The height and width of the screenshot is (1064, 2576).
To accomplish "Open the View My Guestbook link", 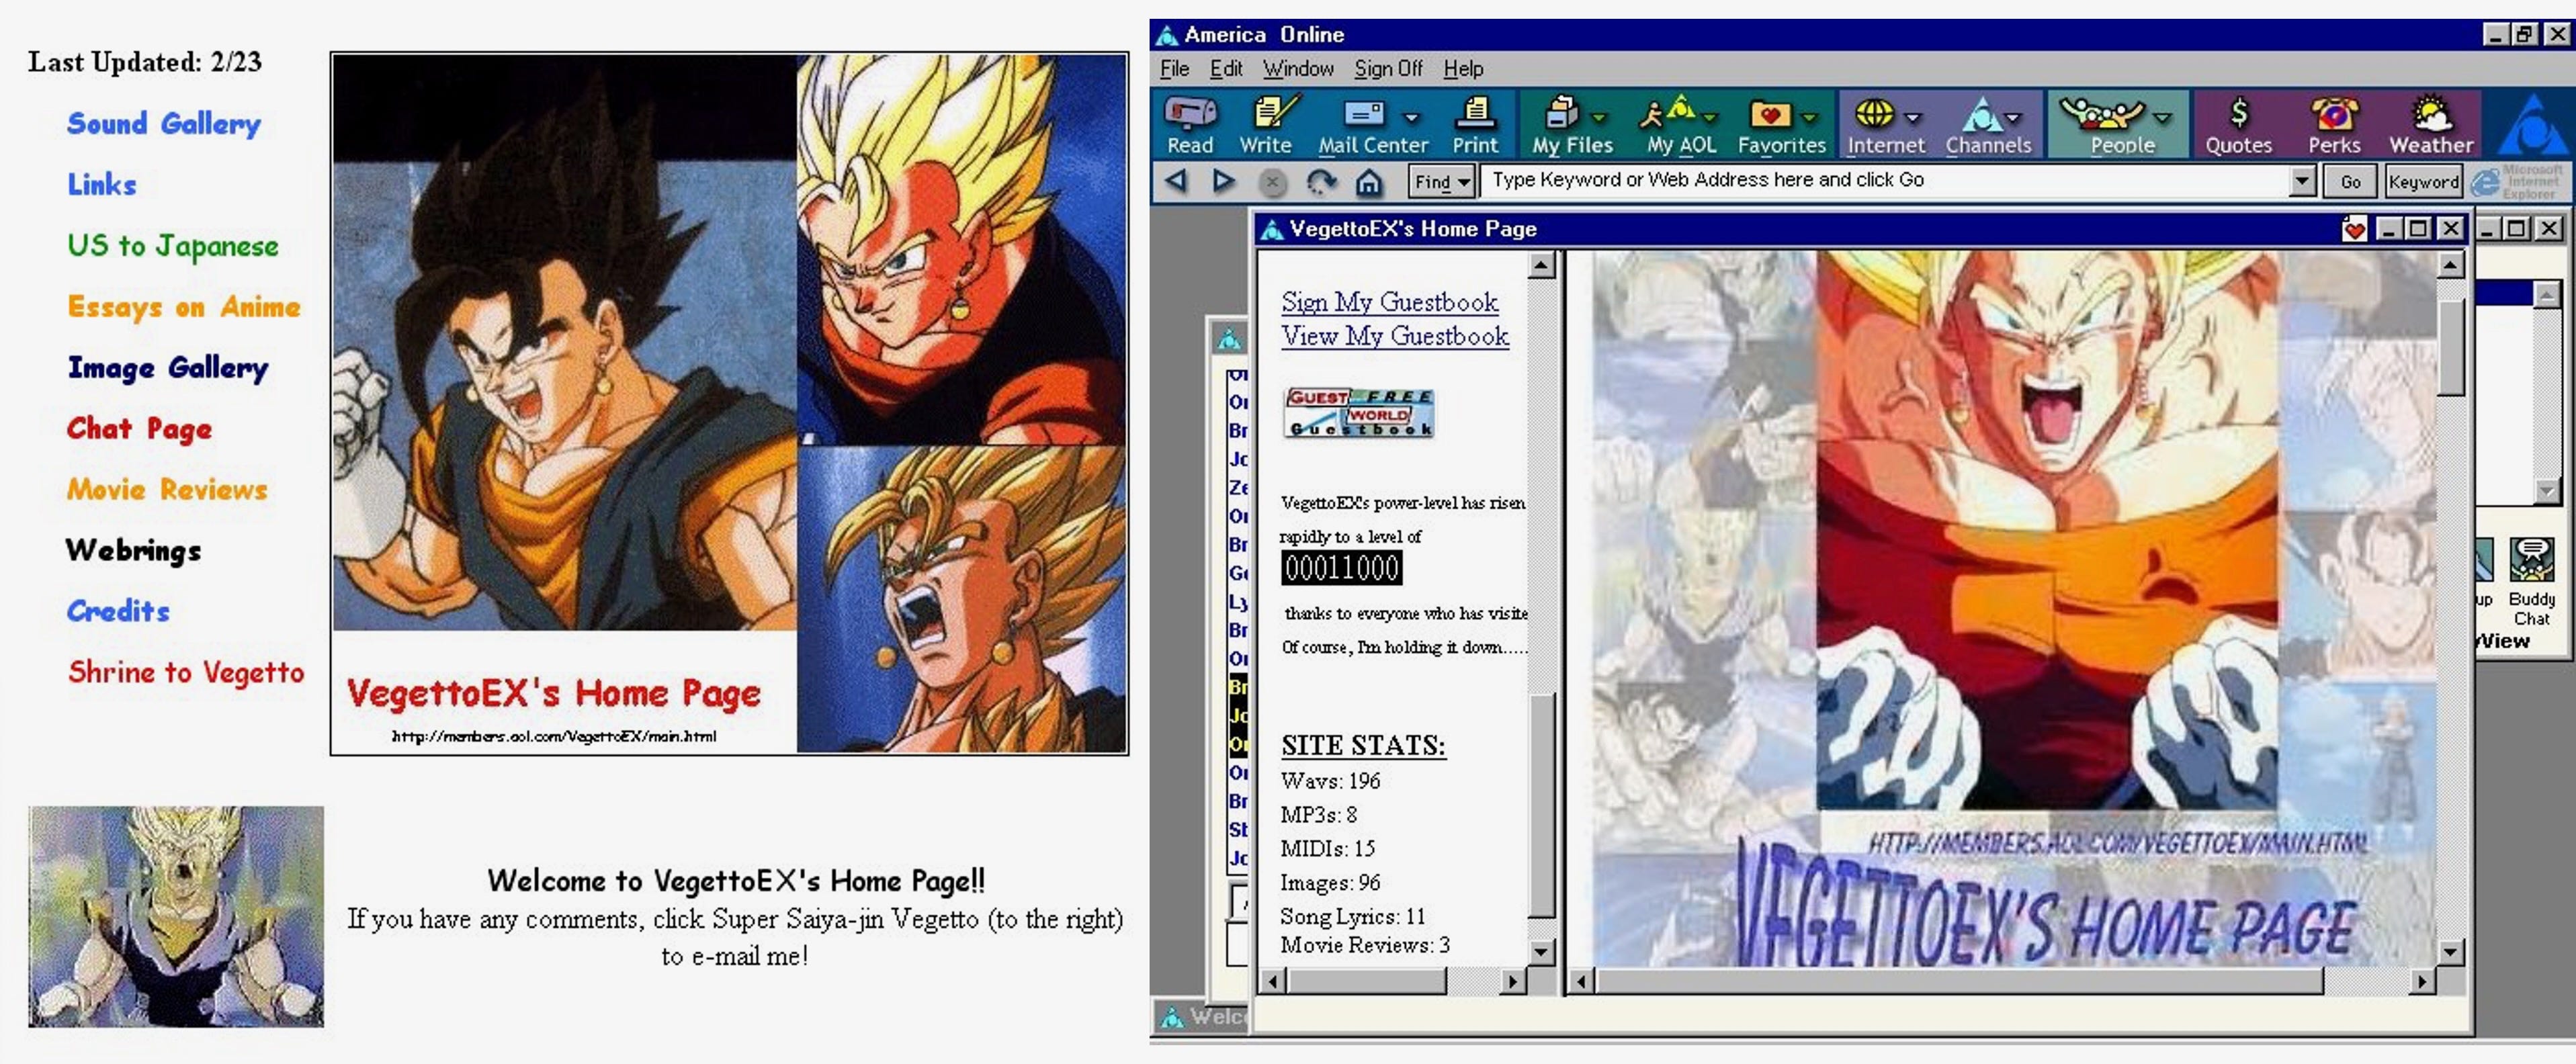I will [1395, 336].
